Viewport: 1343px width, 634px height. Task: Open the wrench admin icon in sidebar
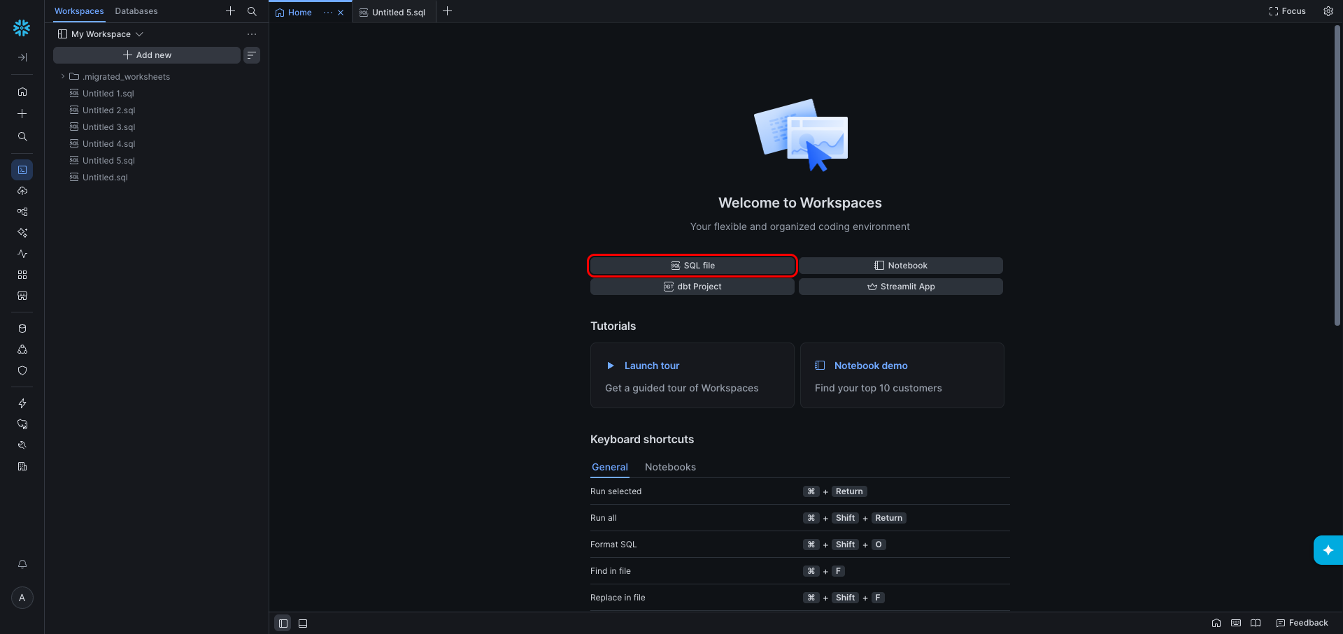tap(22, 445)
